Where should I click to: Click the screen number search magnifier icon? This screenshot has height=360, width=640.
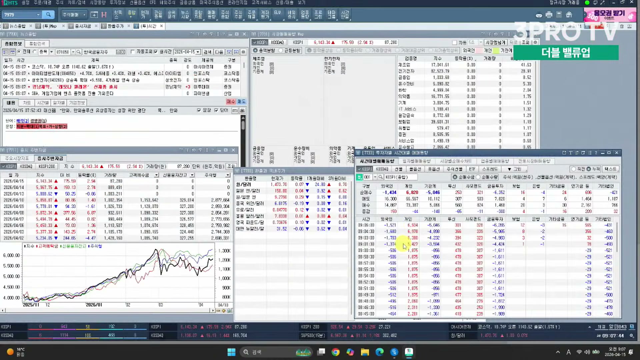(48, 15)
